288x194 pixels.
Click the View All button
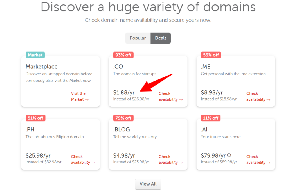148,184
